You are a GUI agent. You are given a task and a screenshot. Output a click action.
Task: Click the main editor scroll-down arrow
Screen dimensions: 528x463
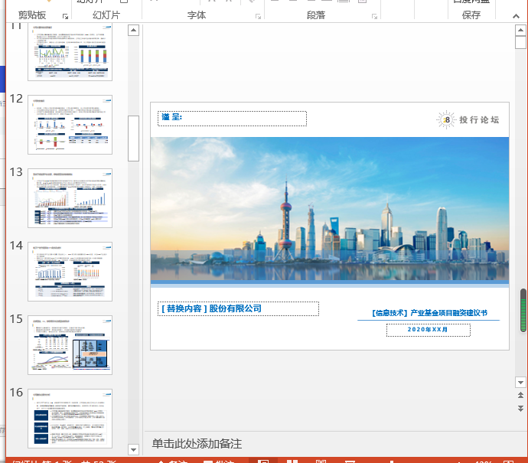tap(520, 382)
